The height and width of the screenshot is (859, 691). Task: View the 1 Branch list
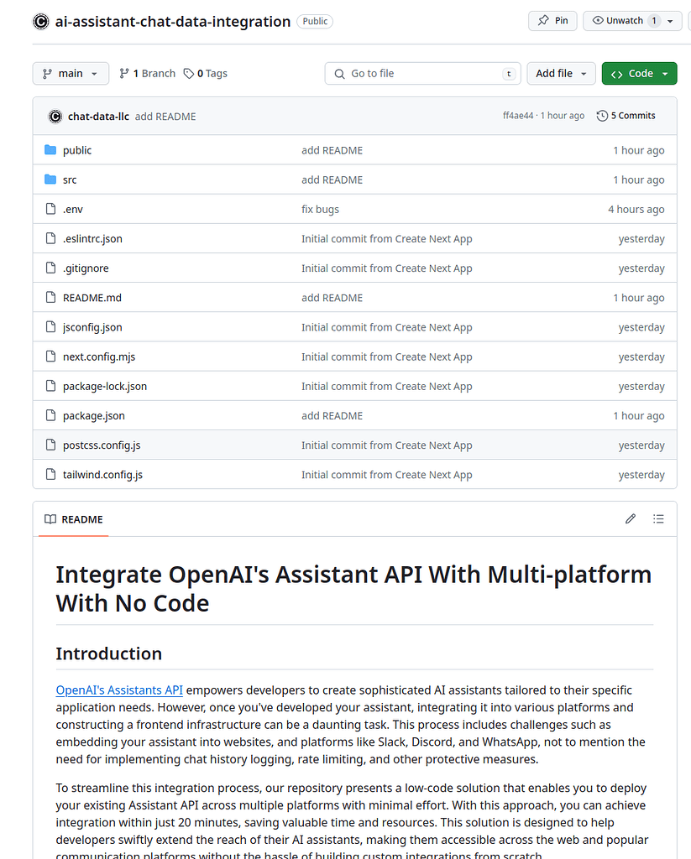[148, 74]
